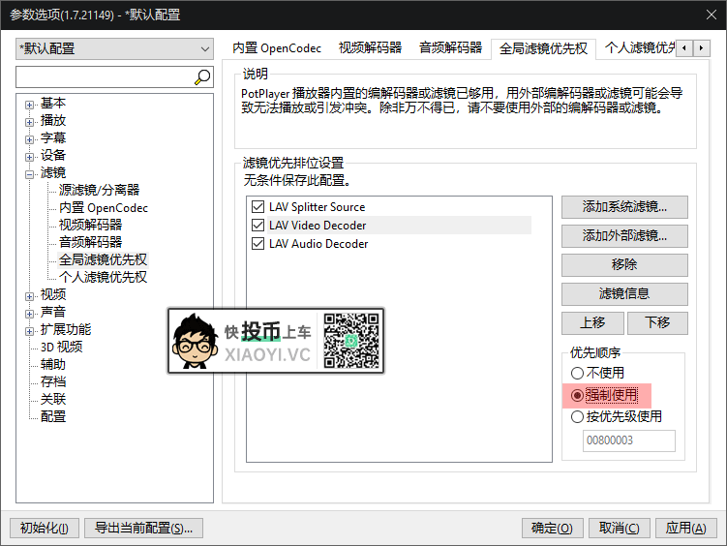Toggle the LAV Audio Decoder checkbox

[x=257, y=244]
